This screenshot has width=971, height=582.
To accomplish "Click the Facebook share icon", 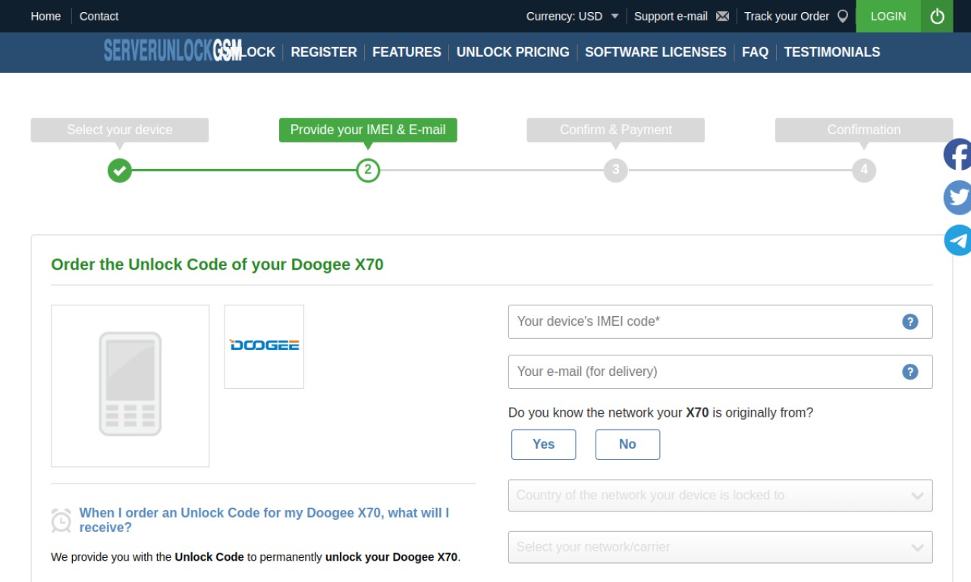I will (957, 155).
